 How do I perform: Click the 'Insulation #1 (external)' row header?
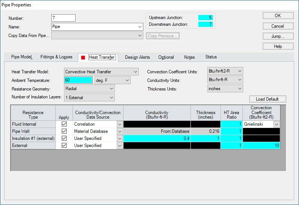click(33, 138)
